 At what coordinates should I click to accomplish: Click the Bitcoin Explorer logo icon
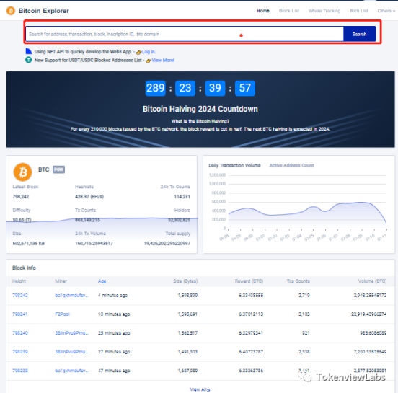tap(11, 11)
